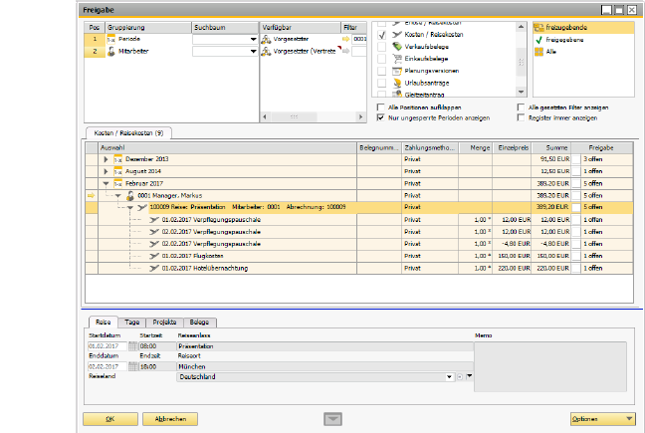This screenshot has width=645, height=433.
Task: Switch to the Tage tab
Action: click(132, 323)
